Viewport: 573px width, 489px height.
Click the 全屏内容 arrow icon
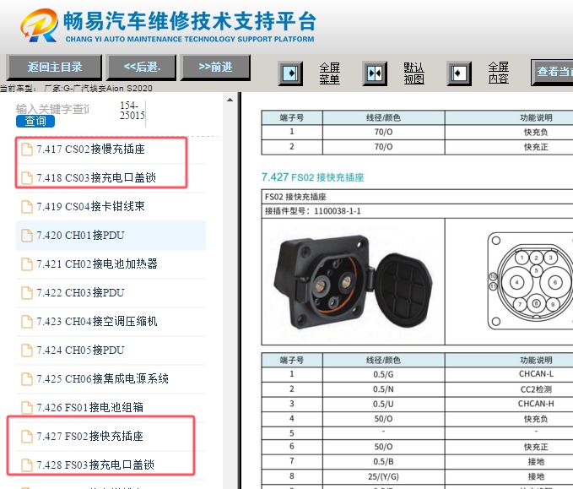[x=459, y=73]
